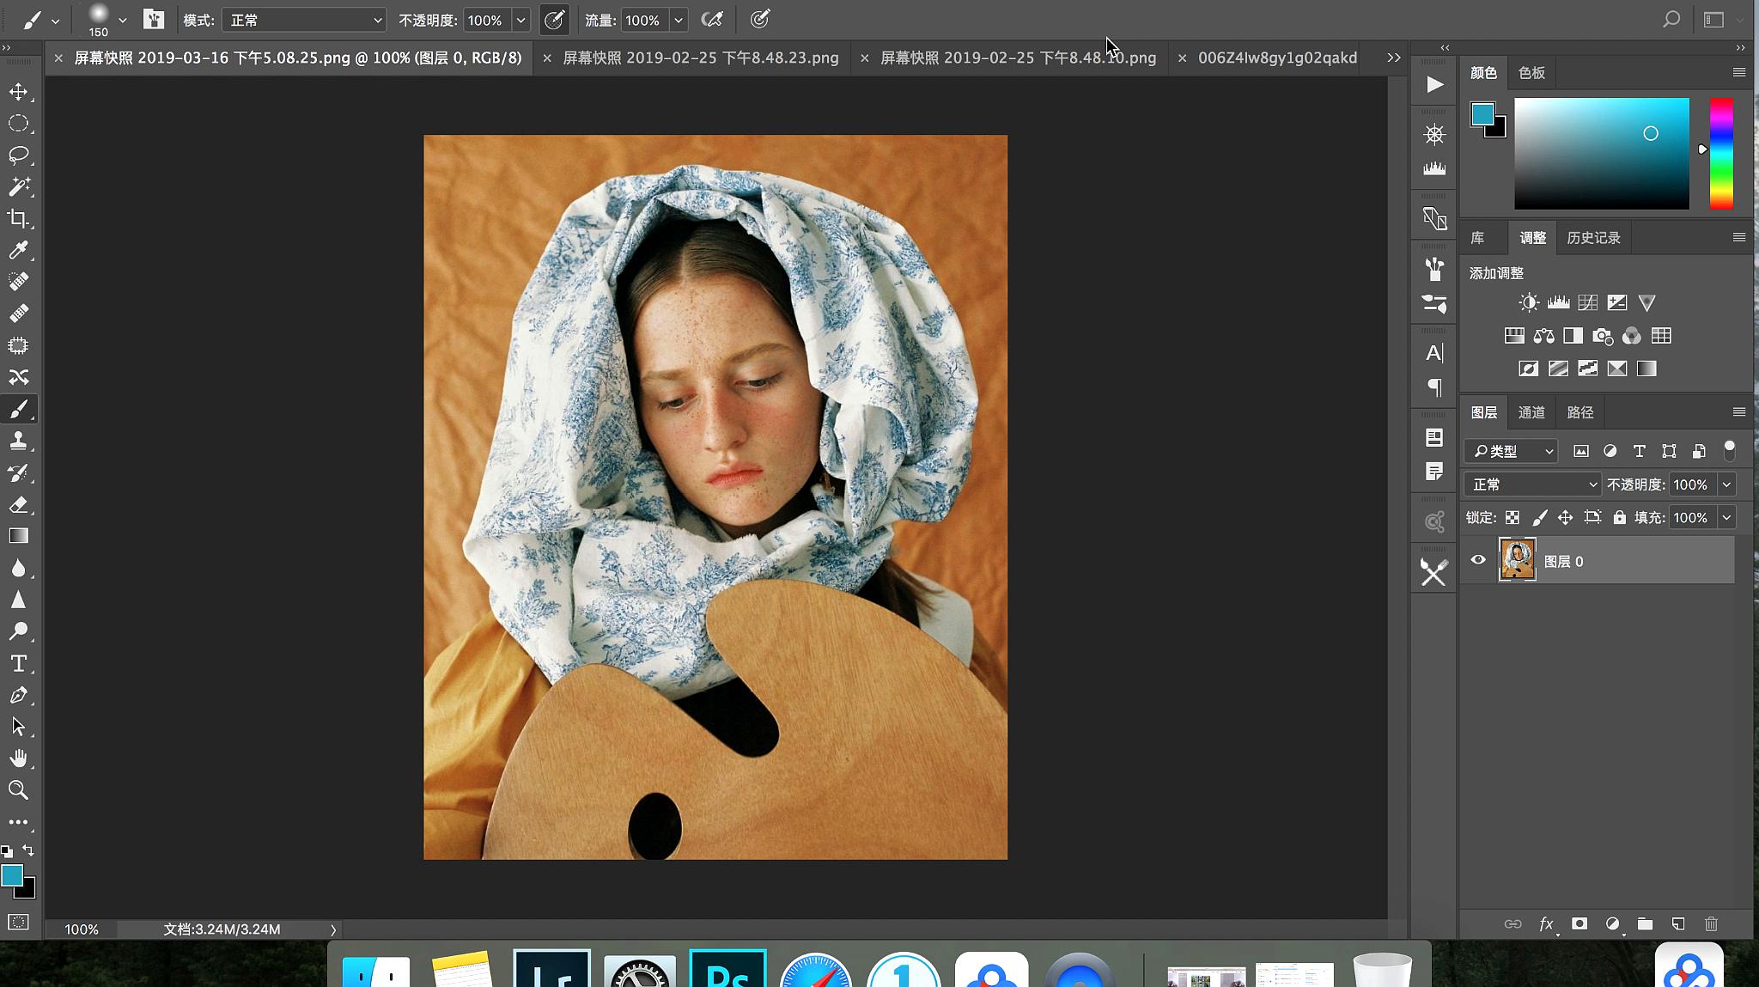This screenshot has height=987, width=1759.
Task: Open the status bar info arrow
Action: [333, 929]
